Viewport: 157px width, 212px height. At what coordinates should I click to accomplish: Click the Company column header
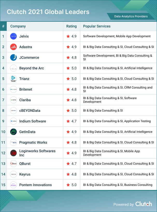pyautogui.click(x=18, y=26)
